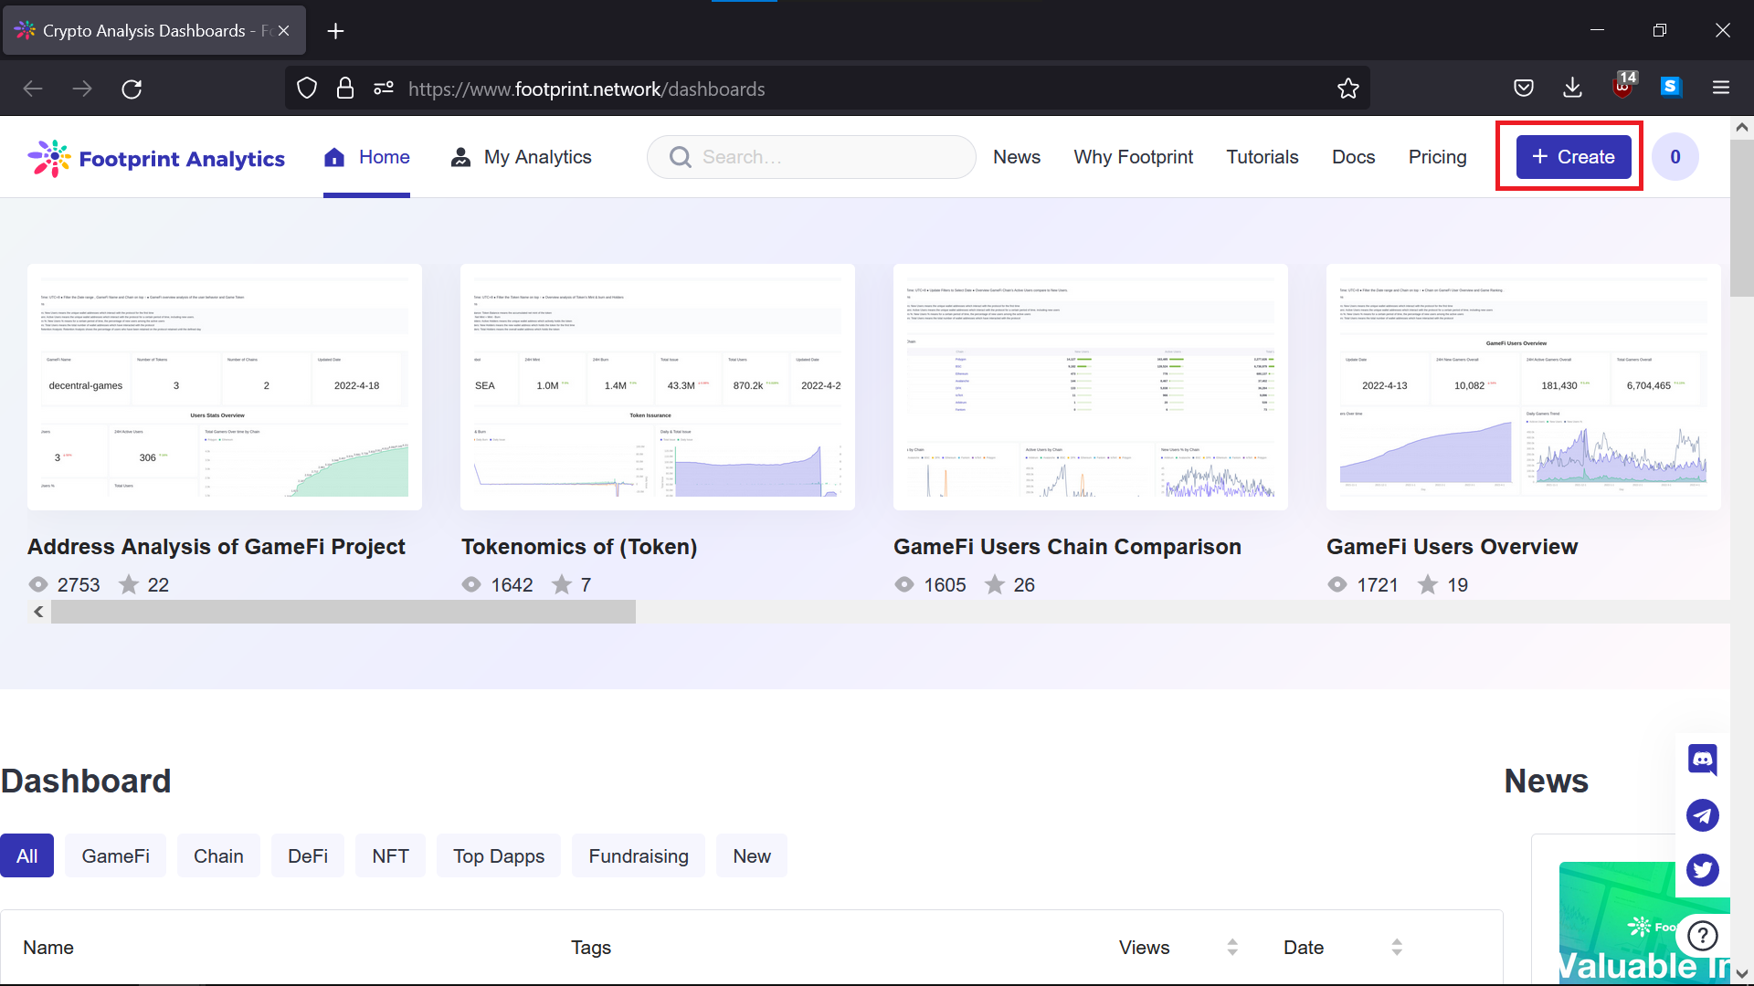
Task: Open the Telegram channel icon
Action: click(x=1703, y=815)
